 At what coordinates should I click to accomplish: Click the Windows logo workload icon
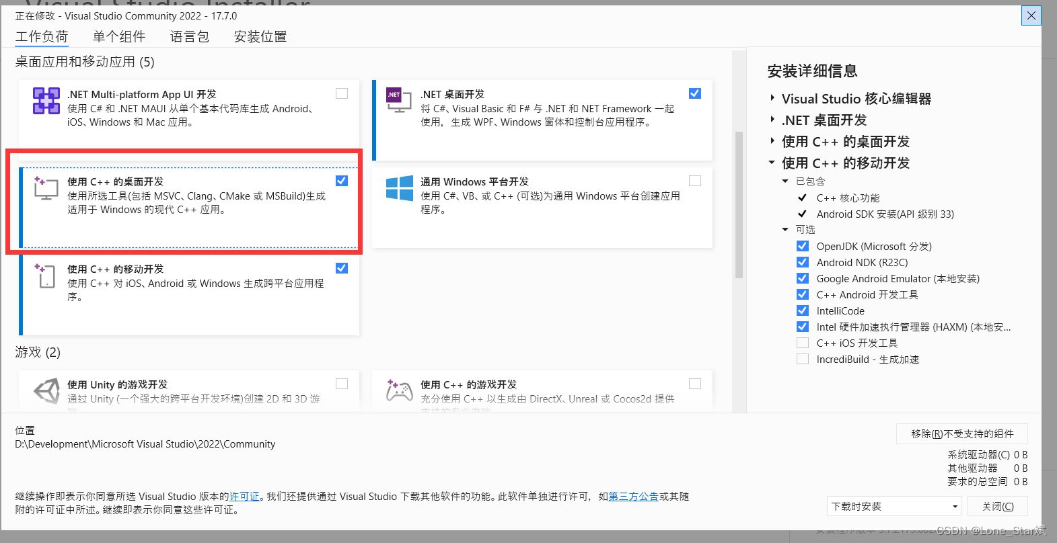pyautogui.click(x=400, y=188)
